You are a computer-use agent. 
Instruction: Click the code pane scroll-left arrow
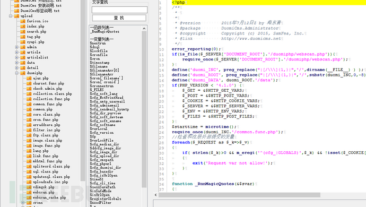coord(156,195)
